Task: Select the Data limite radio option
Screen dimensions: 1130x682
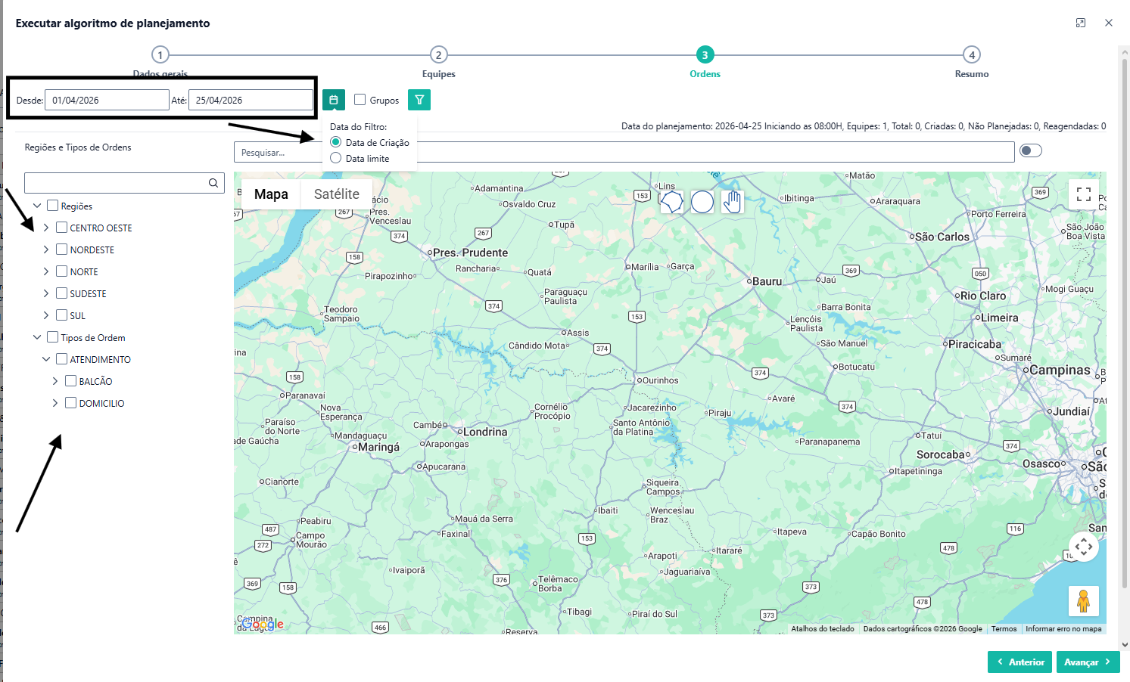Action: click(x=336, y=158)
